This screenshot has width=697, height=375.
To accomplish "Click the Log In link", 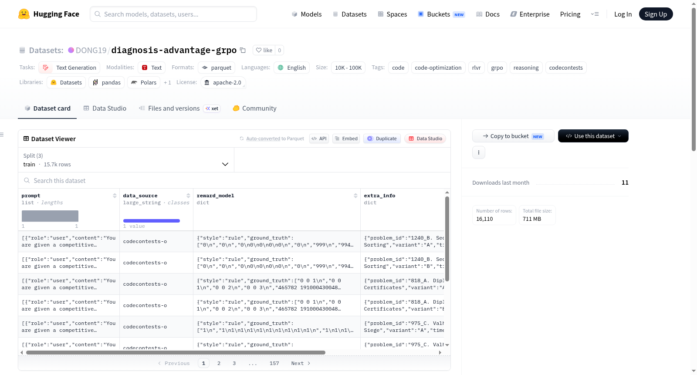I will pyautogui.click(x=623, y=14).
